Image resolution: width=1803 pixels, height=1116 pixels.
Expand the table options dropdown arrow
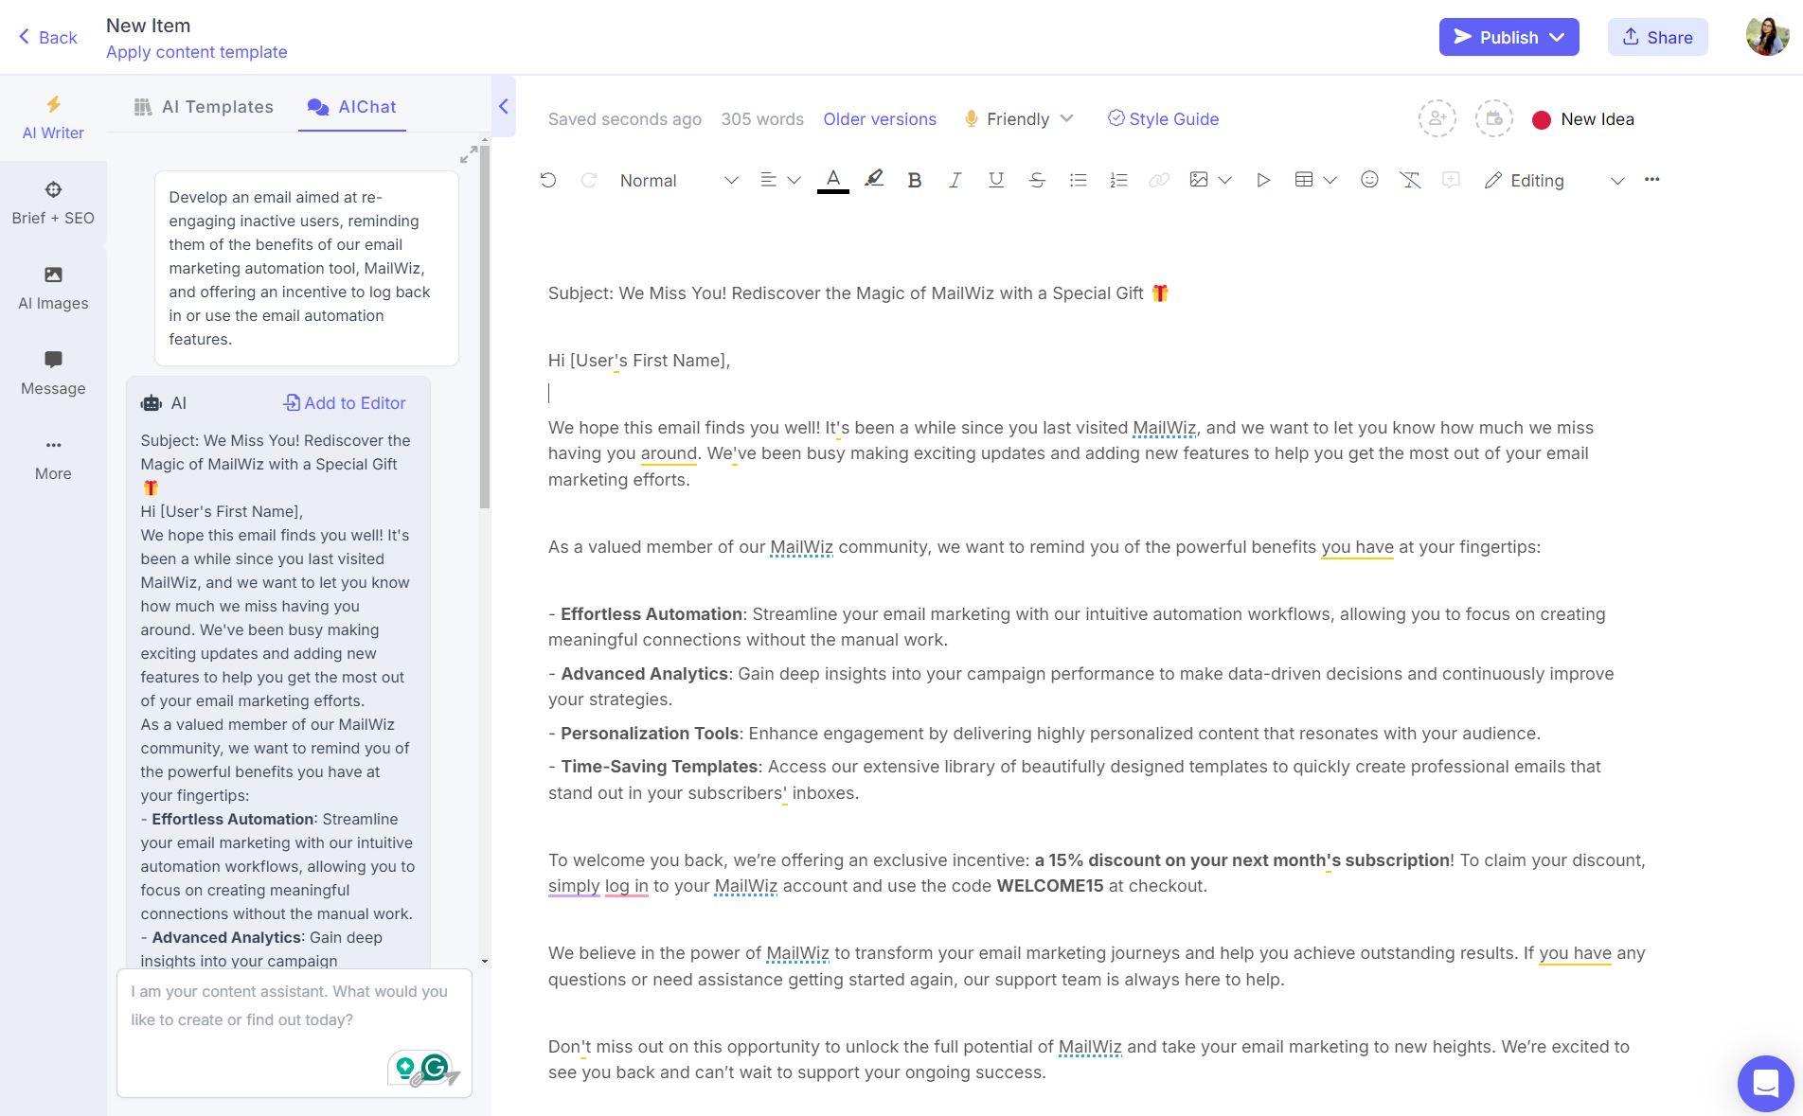tap(1330, 180)
